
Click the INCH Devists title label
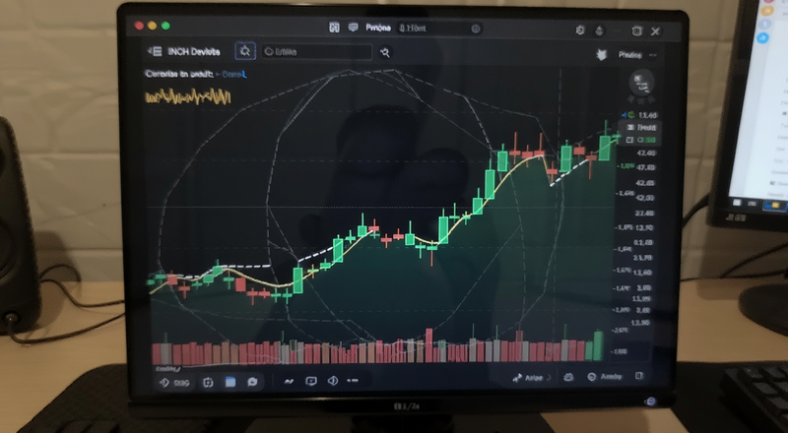[x=193, y=52]
